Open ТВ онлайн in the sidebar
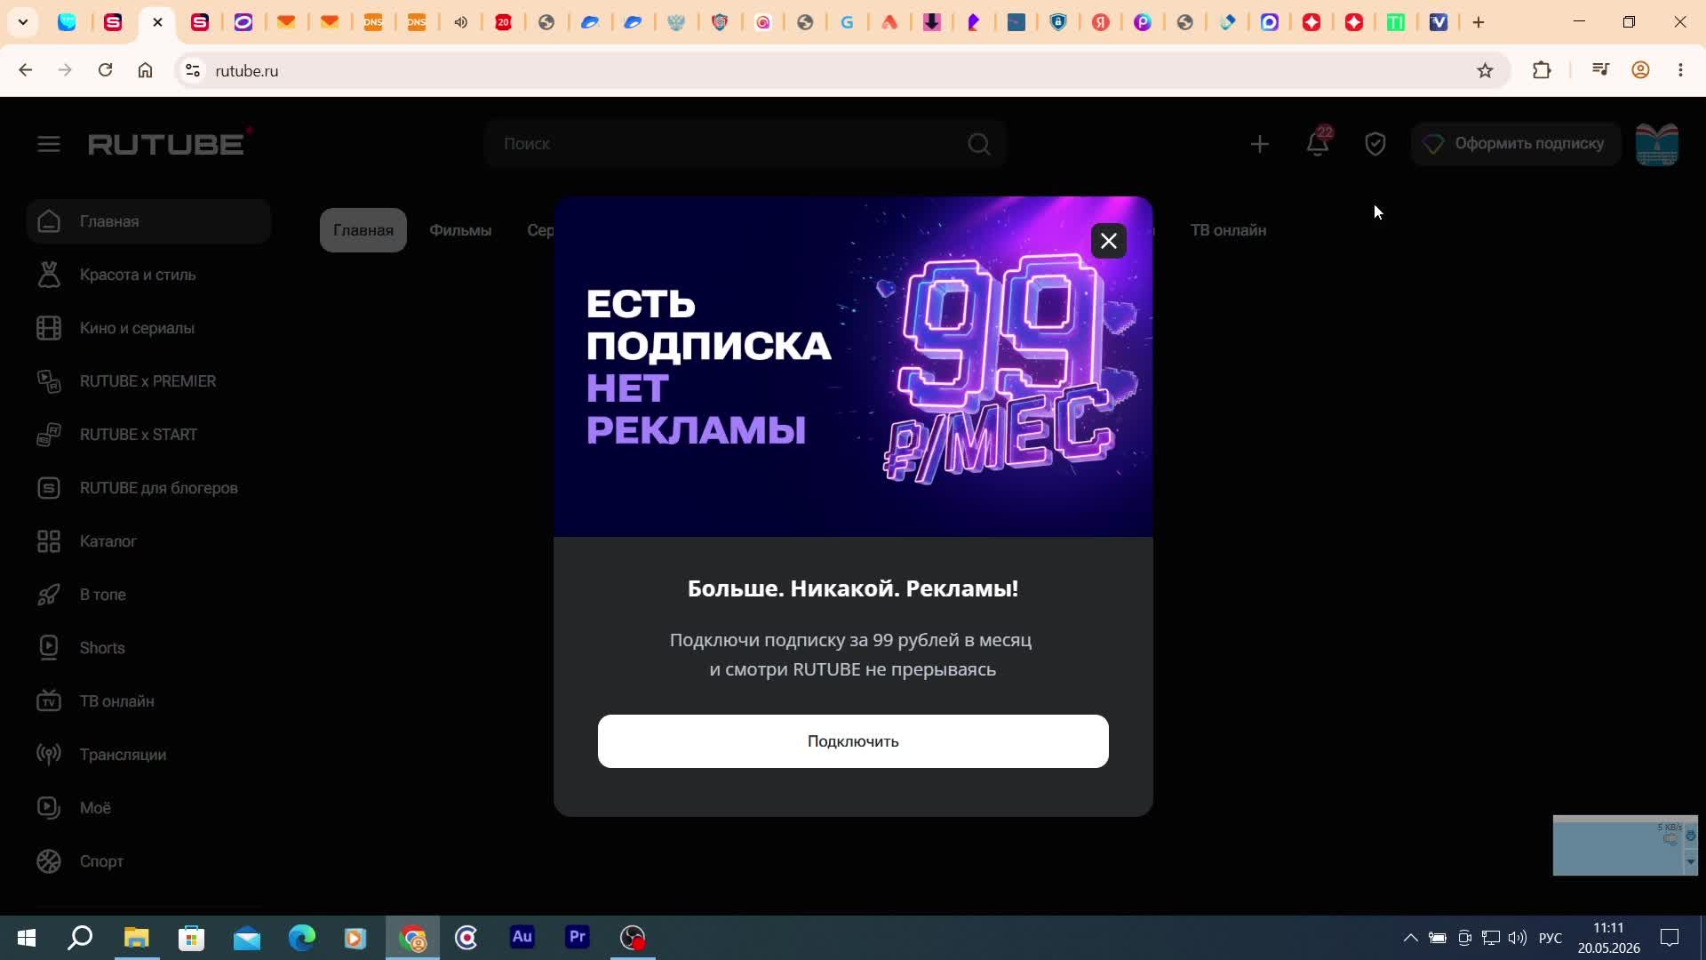1706x960 pixels. [x=148, y=701]
